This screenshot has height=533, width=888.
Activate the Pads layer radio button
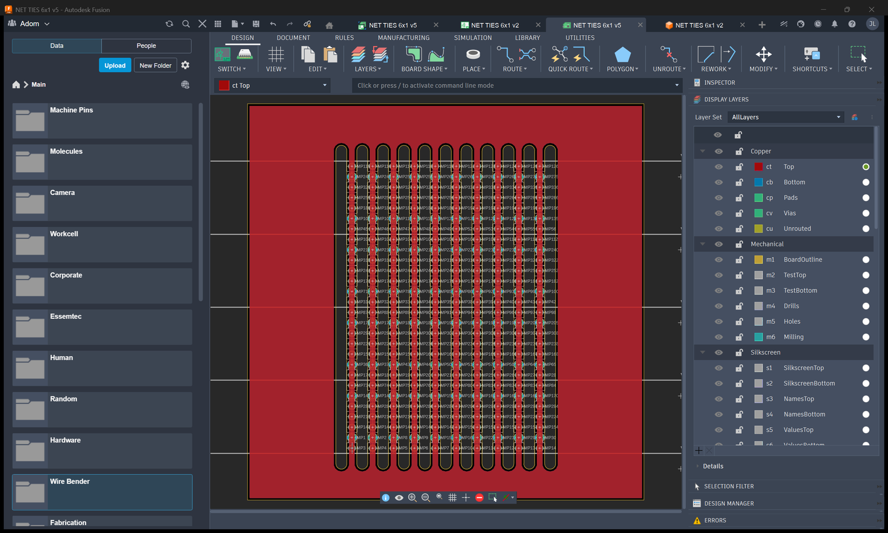coord(865,198)
